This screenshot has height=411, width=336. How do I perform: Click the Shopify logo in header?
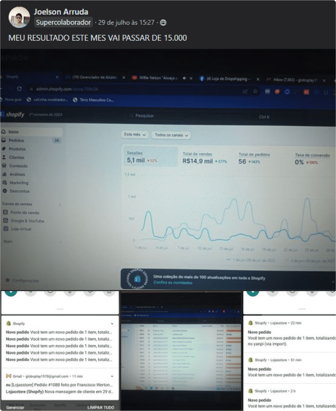tap(11, 115)
